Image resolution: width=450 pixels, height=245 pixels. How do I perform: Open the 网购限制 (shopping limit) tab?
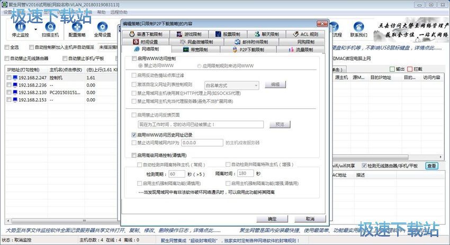[x=302, y=42]
